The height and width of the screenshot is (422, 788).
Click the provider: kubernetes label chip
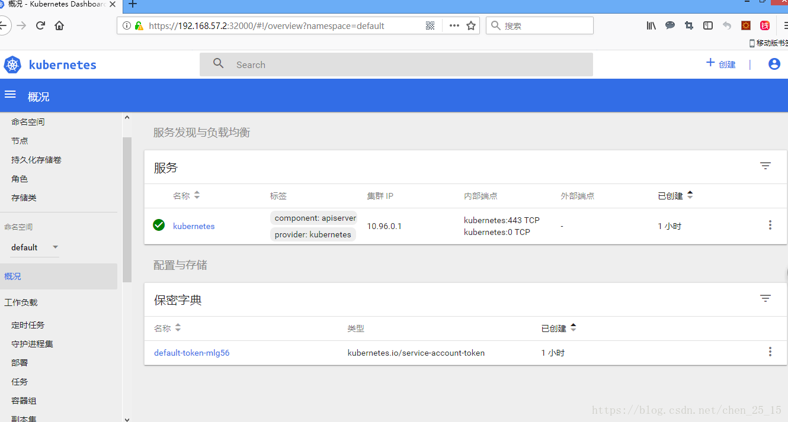click(313, 234)
